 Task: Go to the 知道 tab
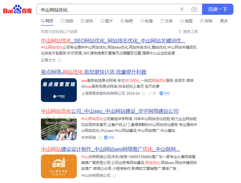click(147, 21)
